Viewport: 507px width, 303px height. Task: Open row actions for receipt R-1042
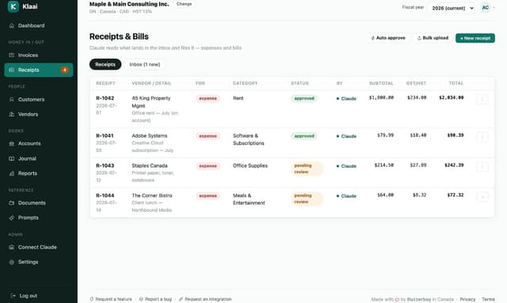point(482,99)
